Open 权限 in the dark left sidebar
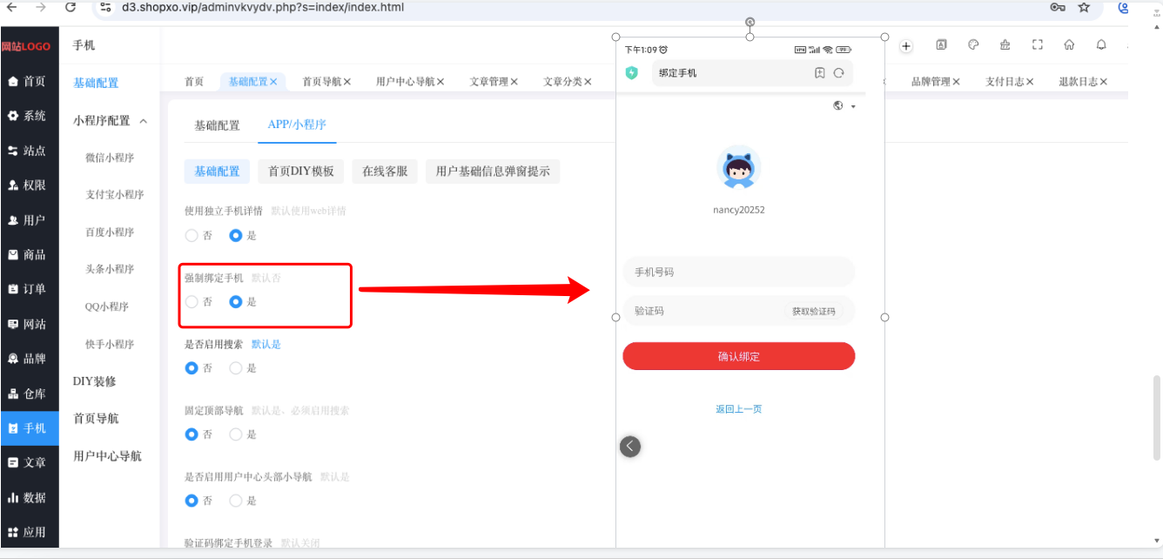Image resolution: width=1163 pixels, height=559 pixels. click(x=30, y=185)
